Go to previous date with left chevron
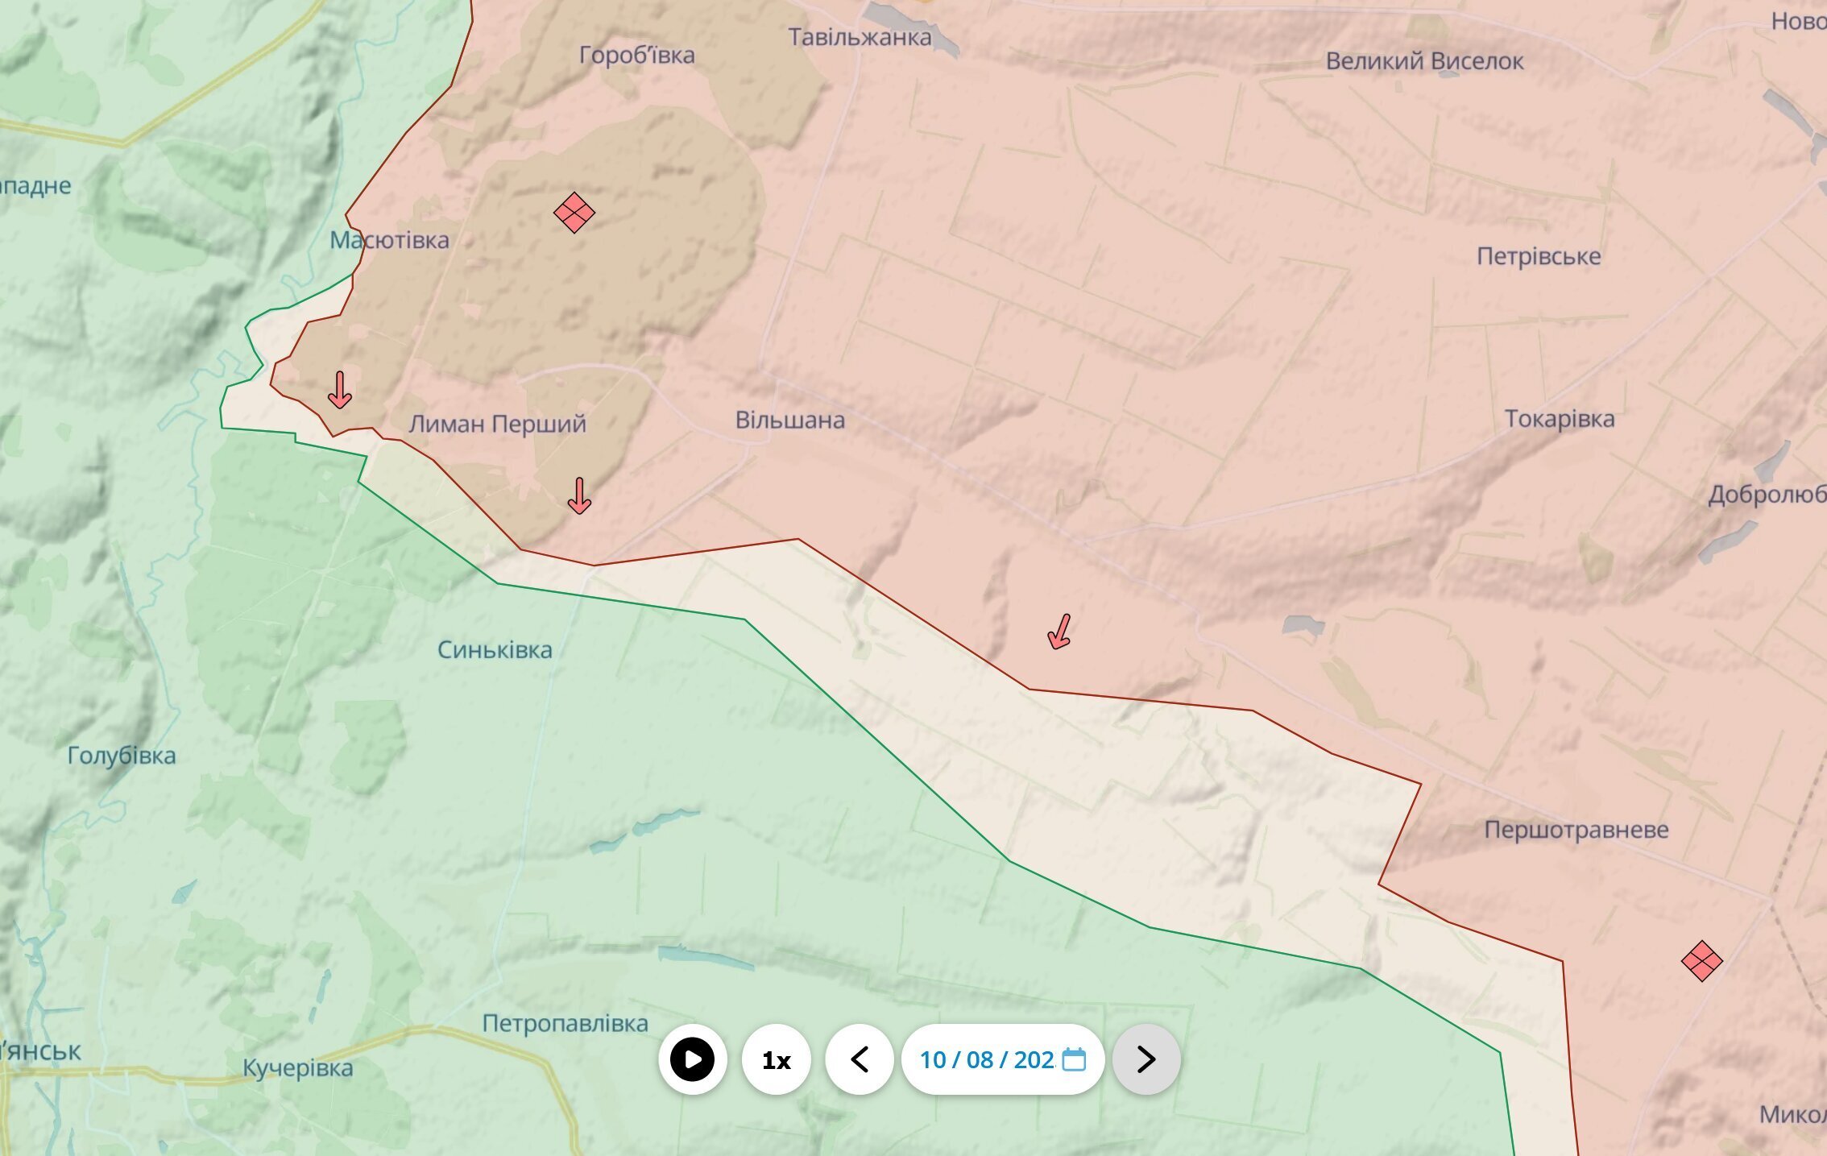1827x1156 pixels. (x=860, y=1060)
